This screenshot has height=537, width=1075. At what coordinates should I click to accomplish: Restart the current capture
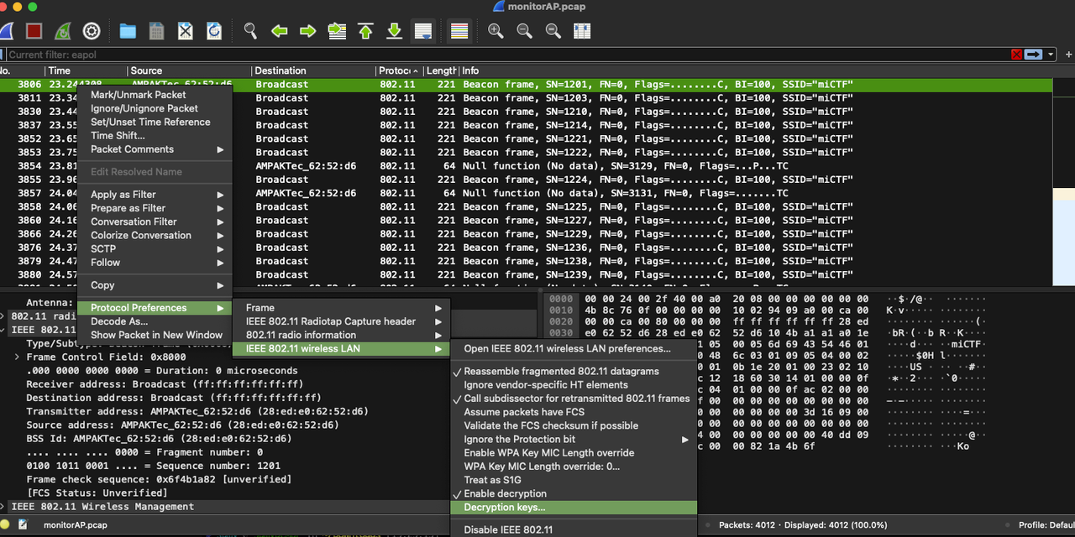[62, 31]
